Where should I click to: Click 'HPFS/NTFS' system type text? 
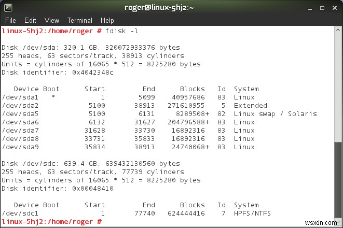pyautogui.click(x=252, y=213)
